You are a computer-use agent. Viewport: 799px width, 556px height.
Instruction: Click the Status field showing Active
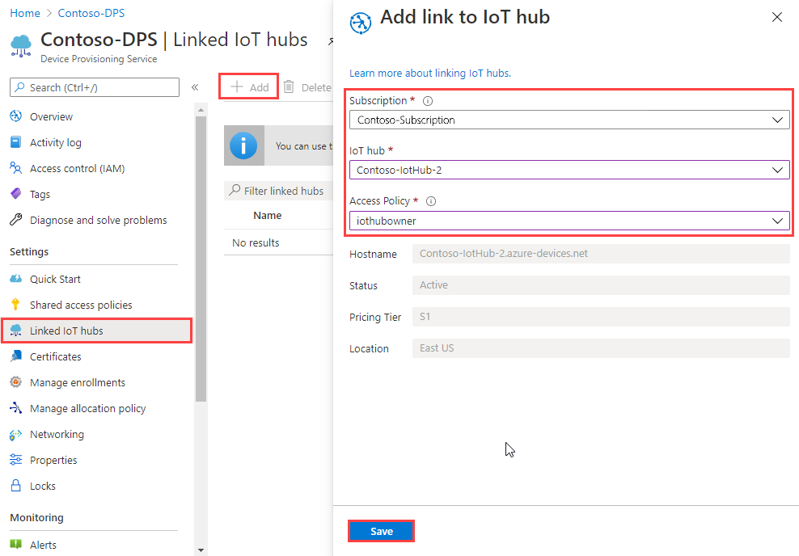(x=601, y=285)
